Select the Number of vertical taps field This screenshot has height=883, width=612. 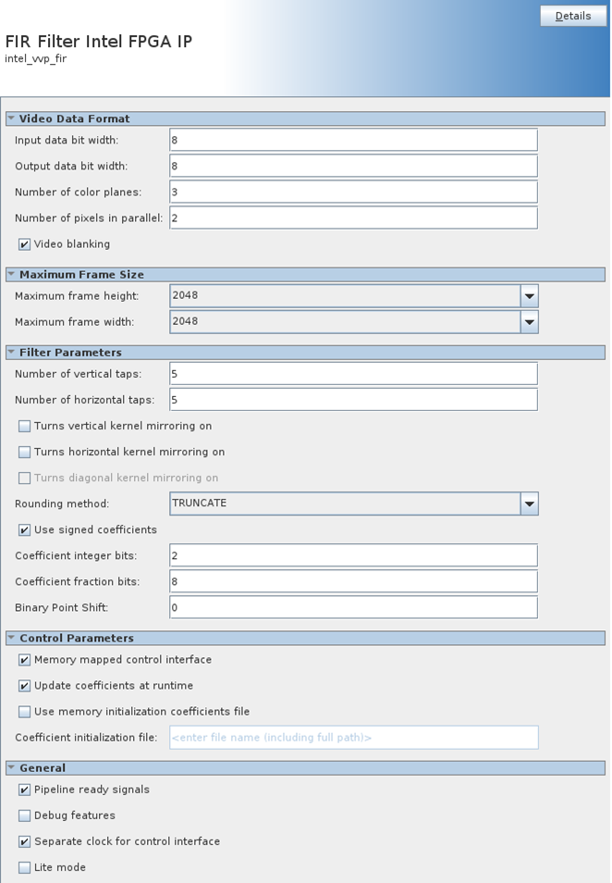[x=352, y=373]
